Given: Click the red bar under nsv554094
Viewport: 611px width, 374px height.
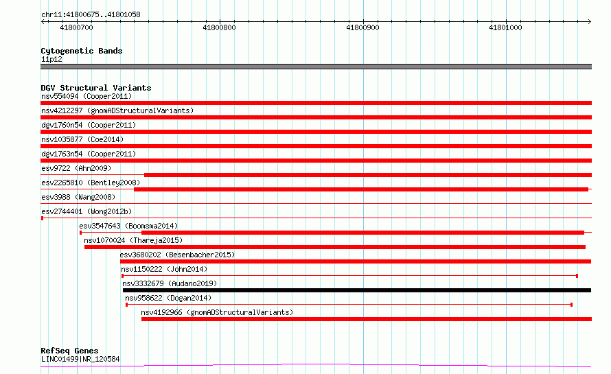Looking at the screenshot, I should [316, 103].
